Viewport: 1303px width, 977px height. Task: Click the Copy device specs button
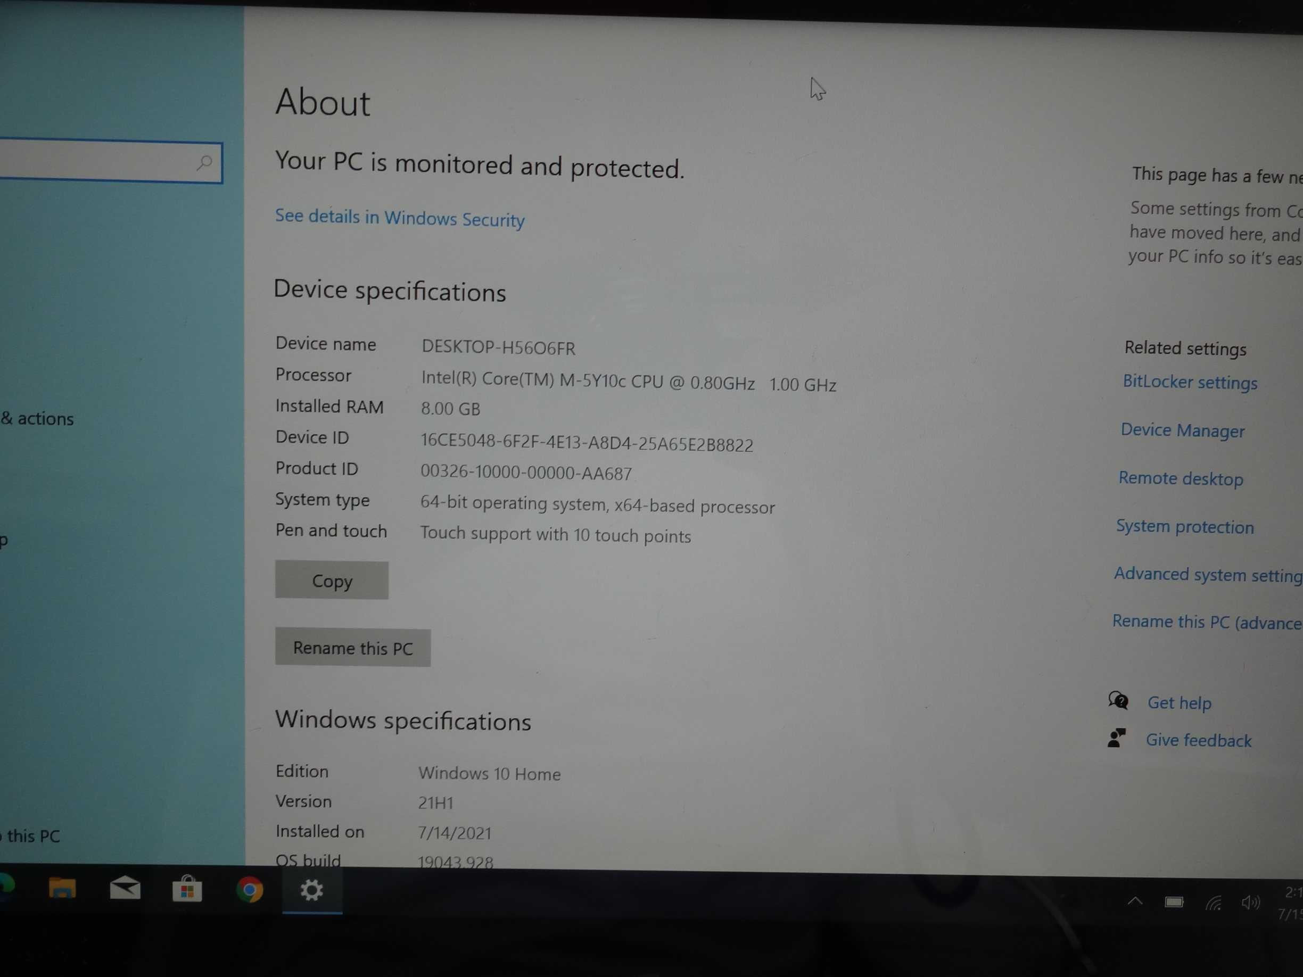(x=332, y=579)
